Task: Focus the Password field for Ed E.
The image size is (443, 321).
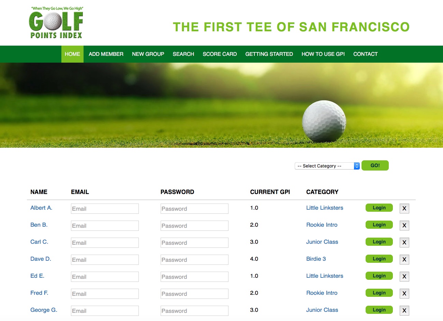Action: click(194, 277)
